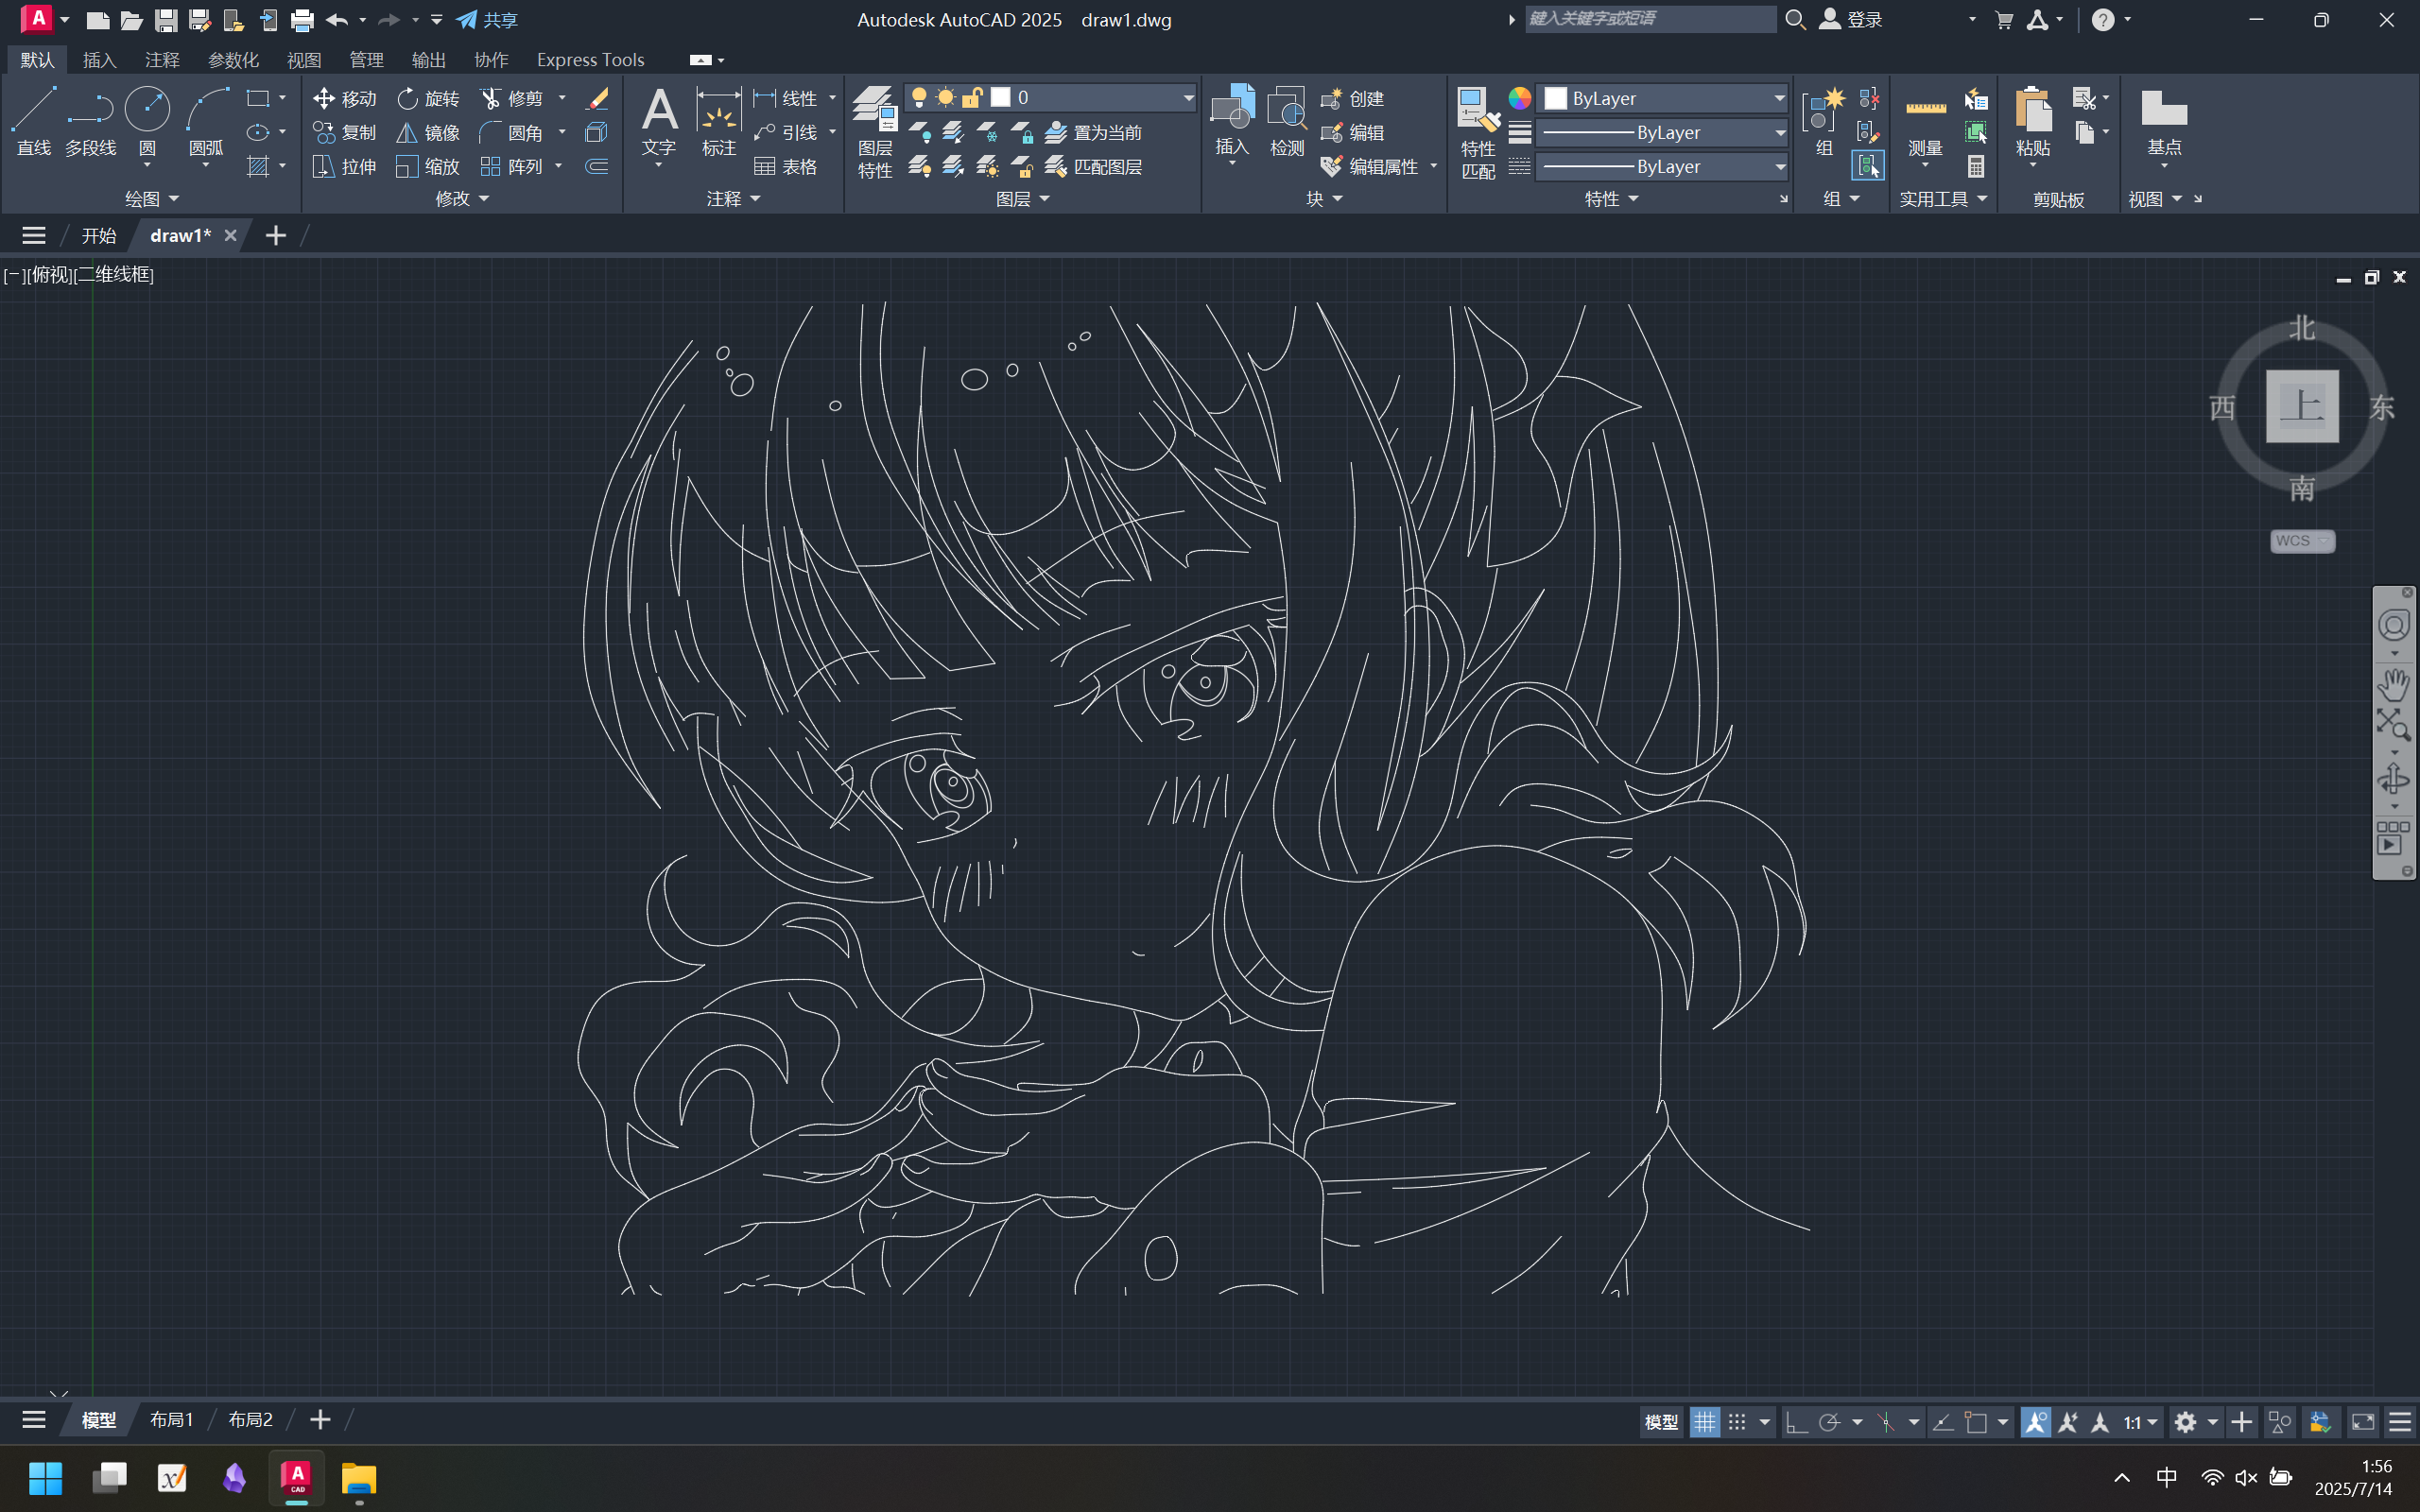This screenshot has width=2420, height=1512.
Task: Click the 缩放 (Scale) tool
Action: (428, 166)
